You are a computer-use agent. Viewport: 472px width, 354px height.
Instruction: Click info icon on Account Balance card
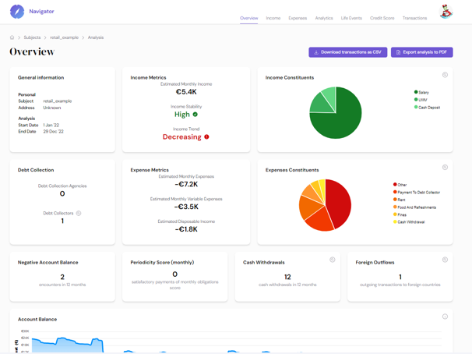click(x=445, y=317)
